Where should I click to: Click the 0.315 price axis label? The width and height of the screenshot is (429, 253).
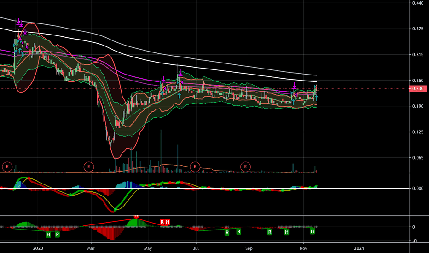418,55
